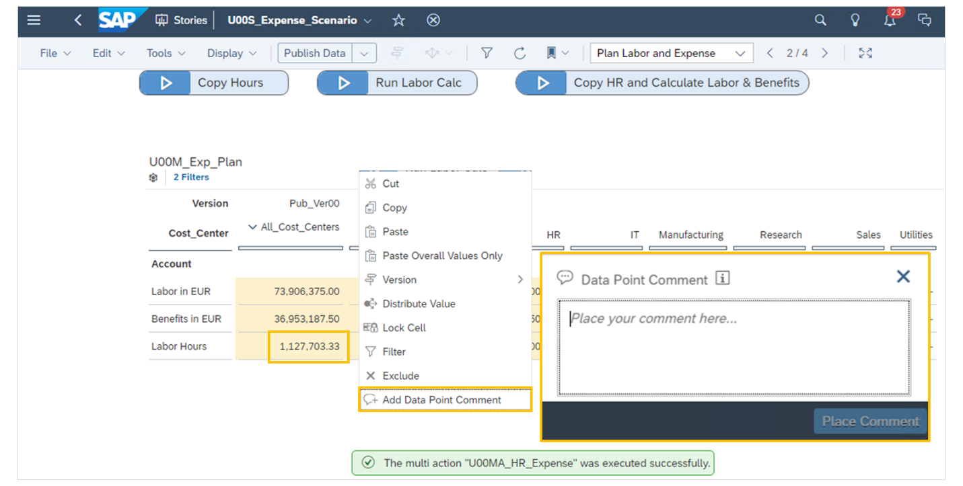Open the File menu

(55, 53)
